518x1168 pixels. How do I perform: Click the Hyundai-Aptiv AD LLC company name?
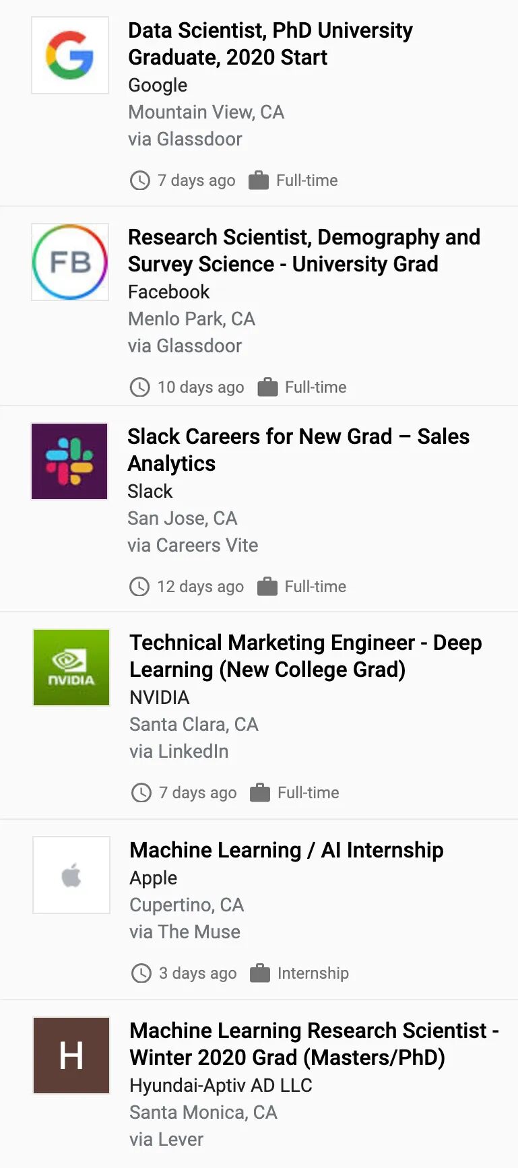pyautogui.click(x=220, y=1085)
